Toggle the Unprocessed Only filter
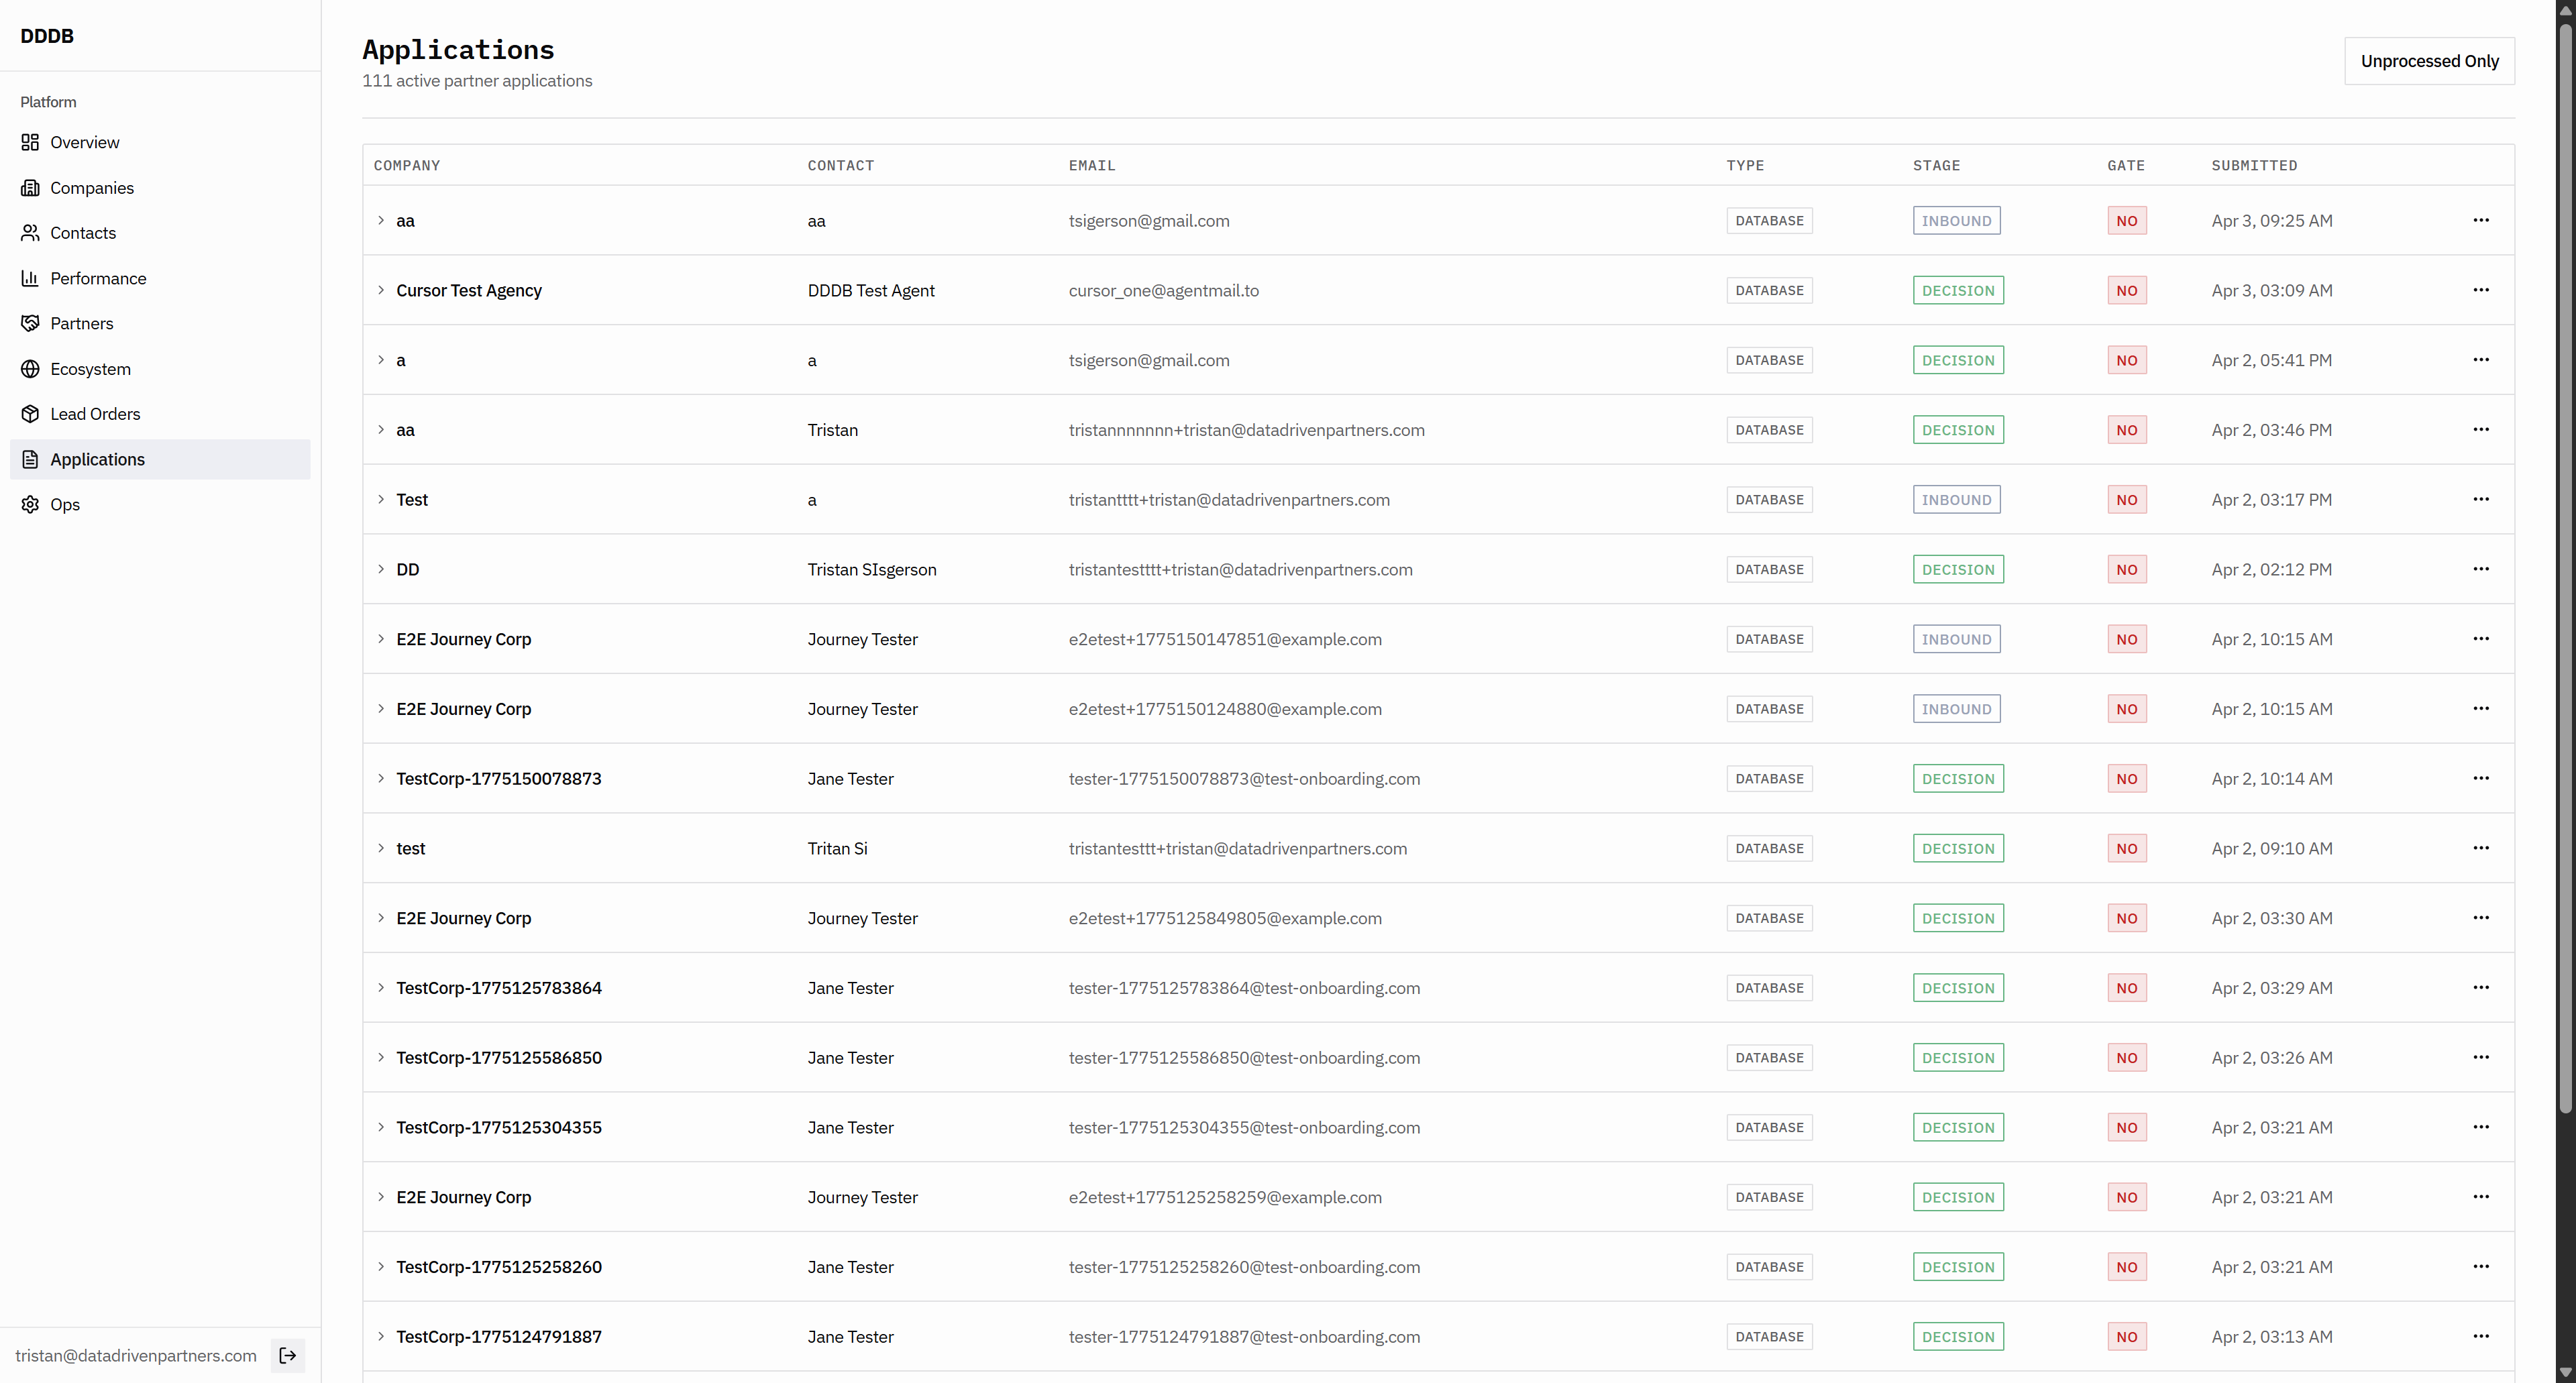Screen dimensions: 2576x1383 pyautogui.click(x=2429, y=61)
